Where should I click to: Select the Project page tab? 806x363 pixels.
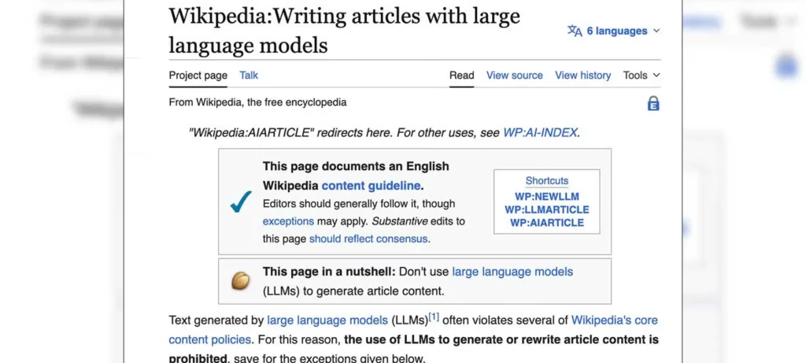pyautogui.click(x=198, y=76)
